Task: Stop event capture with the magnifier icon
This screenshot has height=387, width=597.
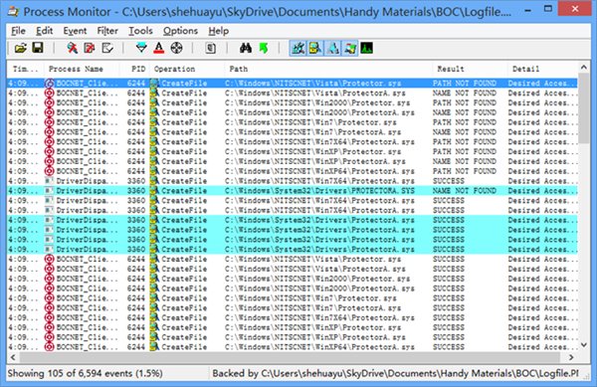Action: (x=72, y=48)
